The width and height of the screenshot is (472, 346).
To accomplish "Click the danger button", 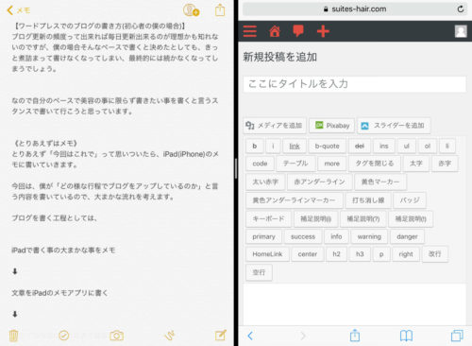I will [407, 236].
